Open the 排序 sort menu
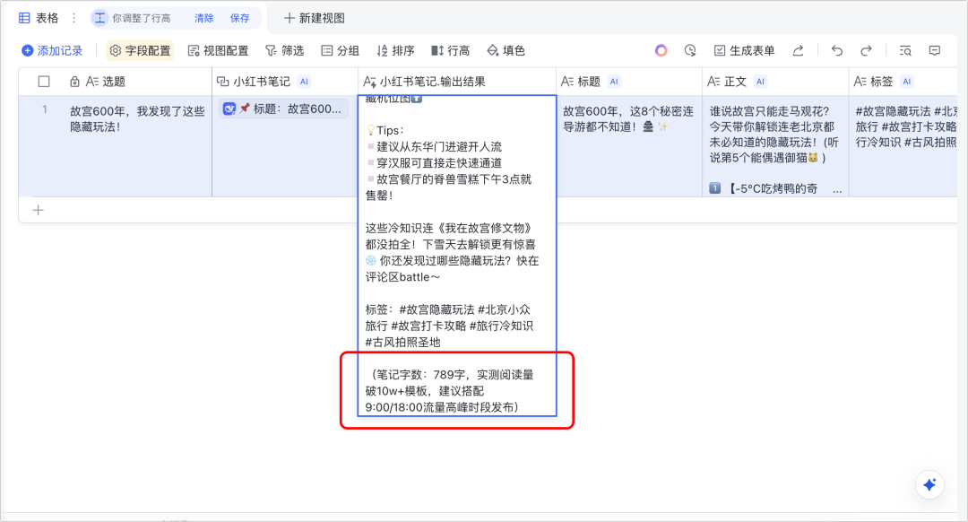This screenshot has height=522, width=968. point(396,50)
